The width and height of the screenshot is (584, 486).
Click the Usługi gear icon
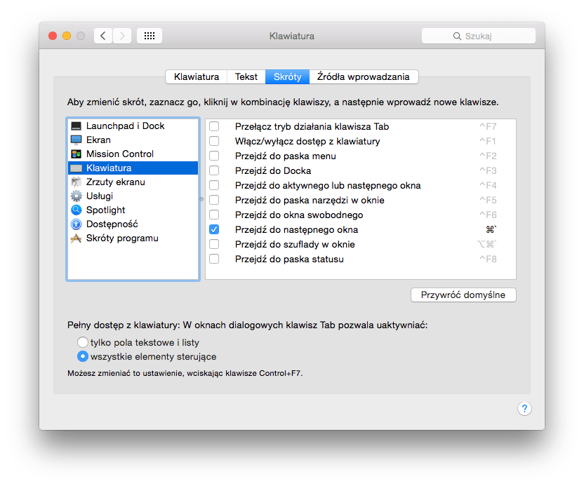pyautogui.click(x=76, y=196)
